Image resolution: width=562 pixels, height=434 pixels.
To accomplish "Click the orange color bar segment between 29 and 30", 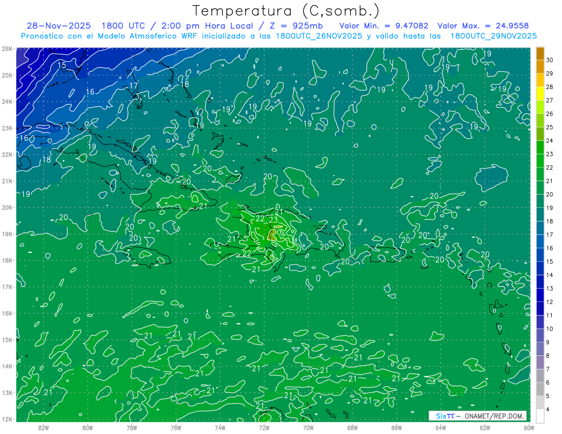I will [540, 66].
